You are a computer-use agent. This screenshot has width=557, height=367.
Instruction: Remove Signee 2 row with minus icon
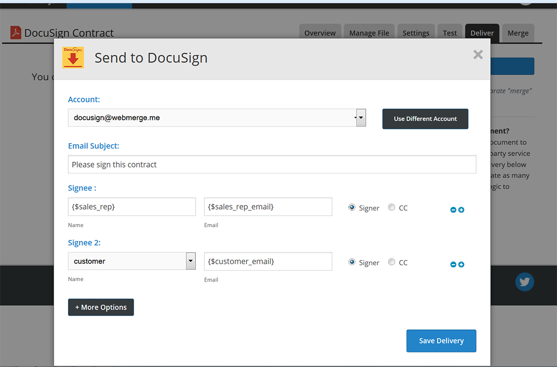click(x=453, y=265)
